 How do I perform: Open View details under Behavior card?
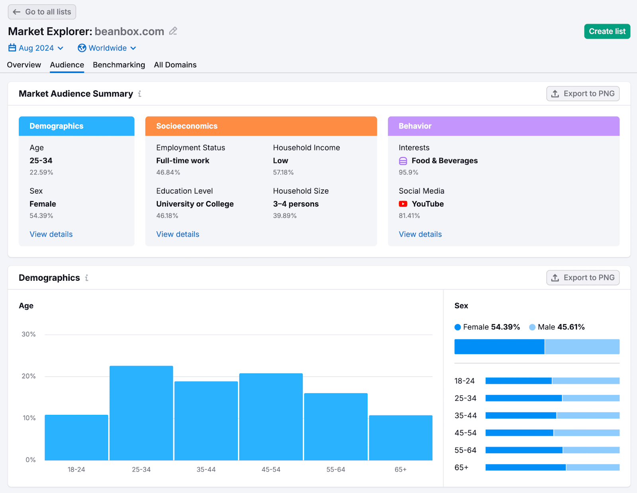(420, 234)
